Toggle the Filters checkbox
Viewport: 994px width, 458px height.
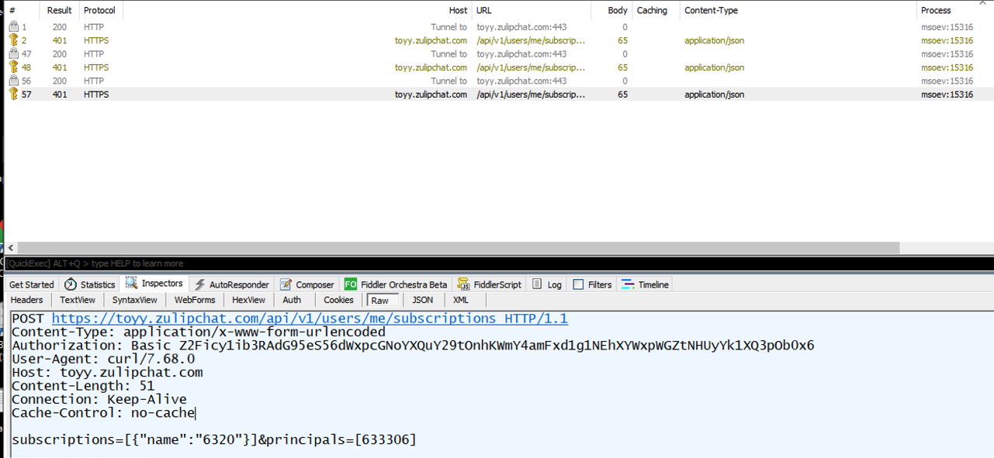click(x=578, y=284)
